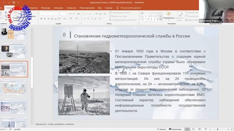Open Customize Quick Access Toolbar dropdown

click(x=18, y=3)
